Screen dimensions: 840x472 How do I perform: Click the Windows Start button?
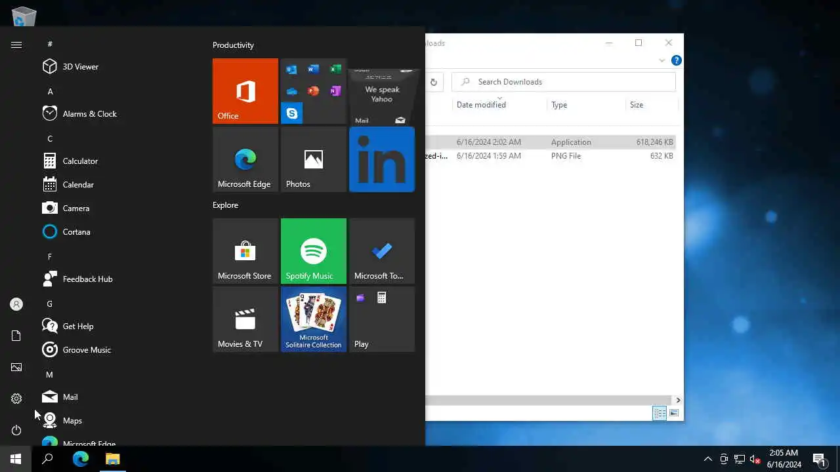point(16,459)
